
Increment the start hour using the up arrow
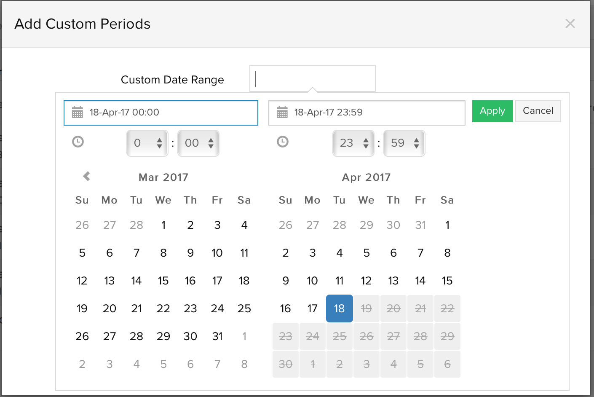pyautogui.click(x=160, y=139)
